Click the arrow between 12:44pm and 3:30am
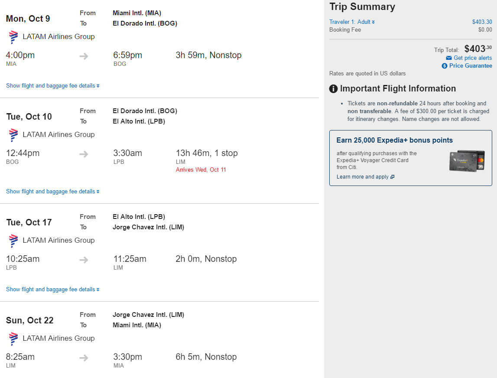The height and width of the screenshot is (378, 497). pos(84,154)
